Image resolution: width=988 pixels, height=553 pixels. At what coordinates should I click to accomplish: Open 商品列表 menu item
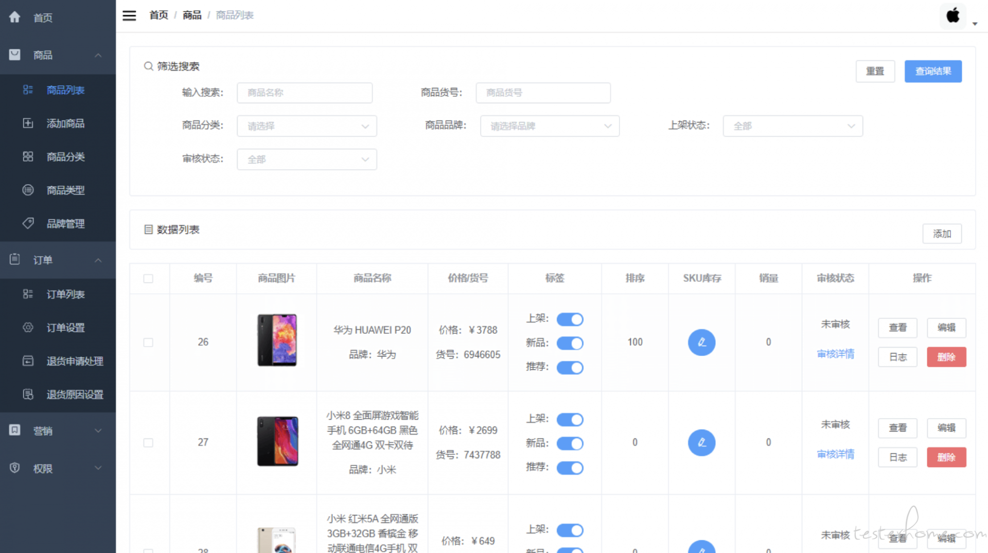click(x=58, y=90)
